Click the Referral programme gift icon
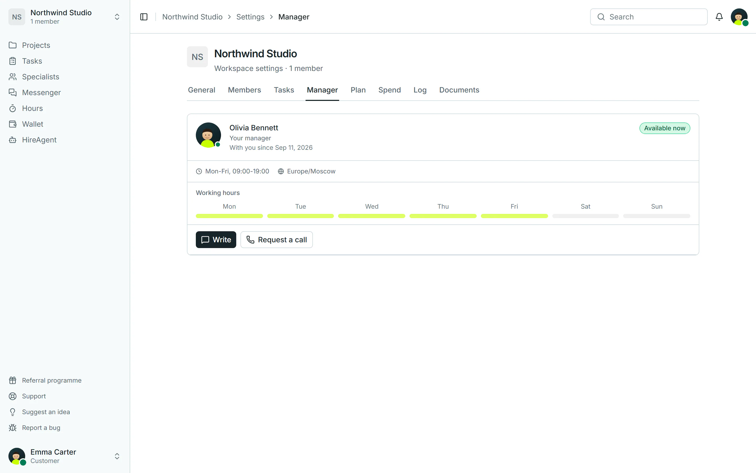 (x=13, y=381)
